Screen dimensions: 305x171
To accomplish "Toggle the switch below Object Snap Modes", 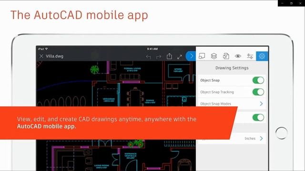I will 258,117.
